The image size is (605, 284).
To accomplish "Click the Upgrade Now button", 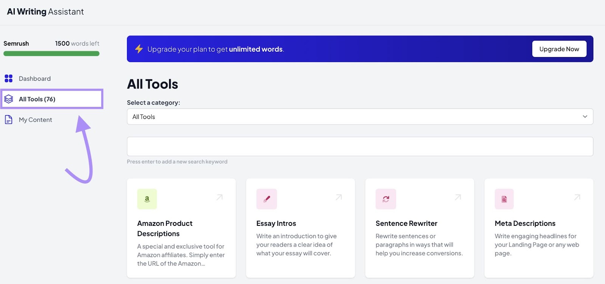I will [559, 49].
